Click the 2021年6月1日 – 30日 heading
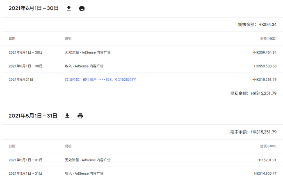 coord(34,8)
